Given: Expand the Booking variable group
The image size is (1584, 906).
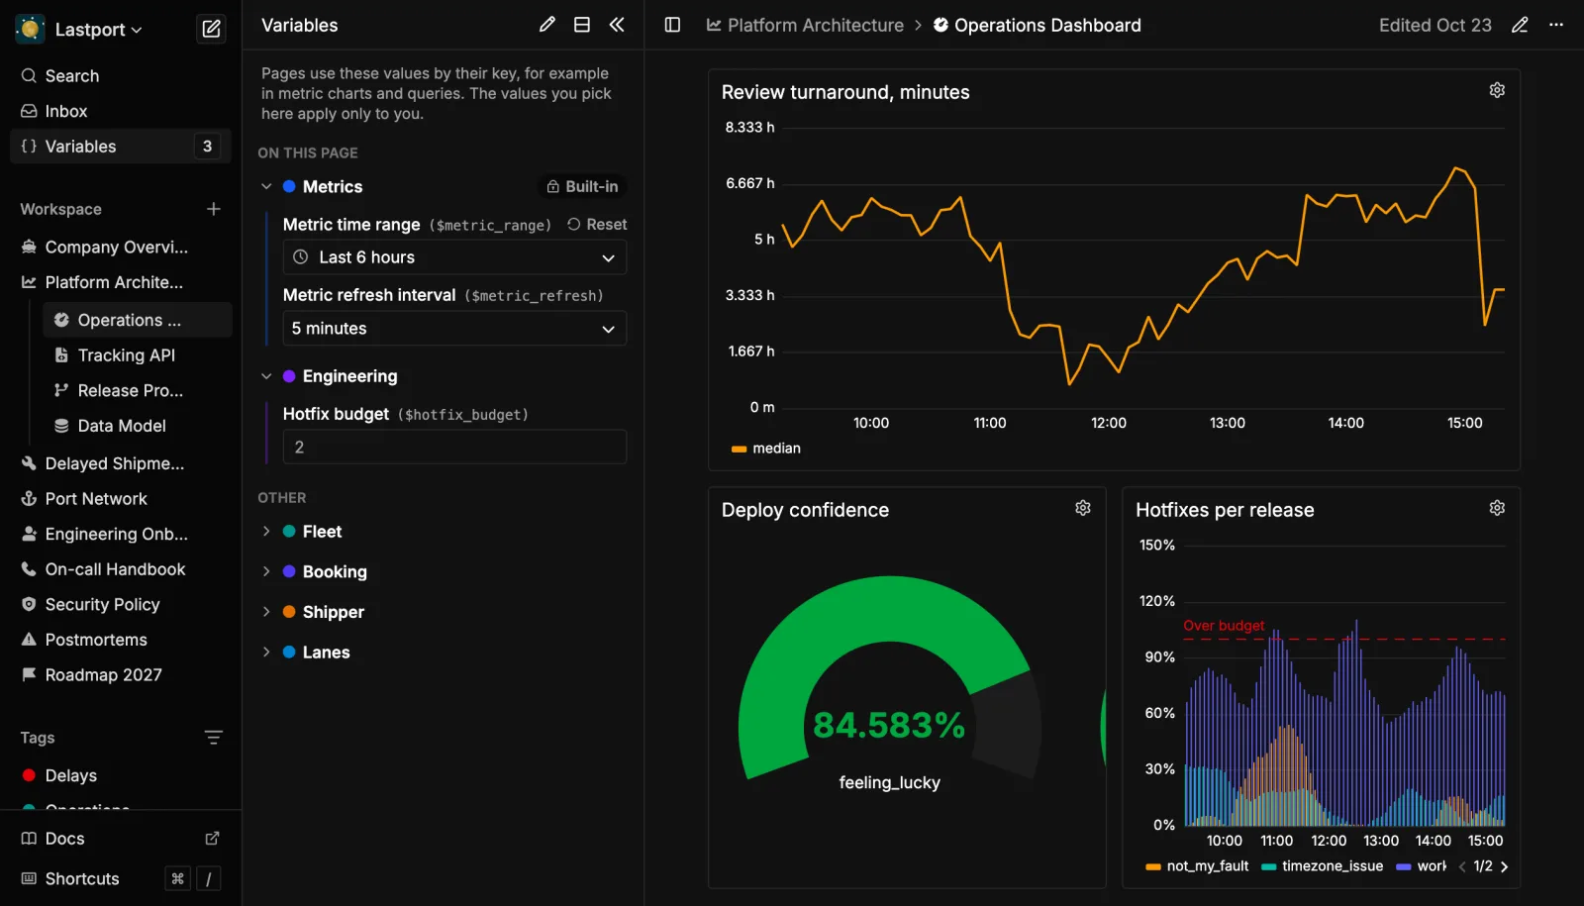Looking at the screenshot, I should [x=266, y=571].
